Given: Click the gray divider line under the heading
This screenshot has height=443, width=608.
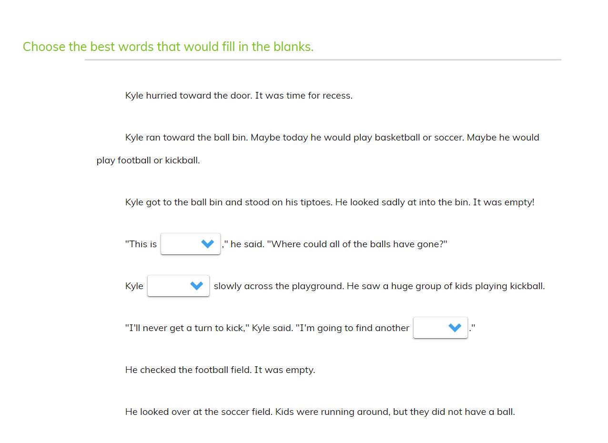Looking at the screenshot, I should click(323, 60).
